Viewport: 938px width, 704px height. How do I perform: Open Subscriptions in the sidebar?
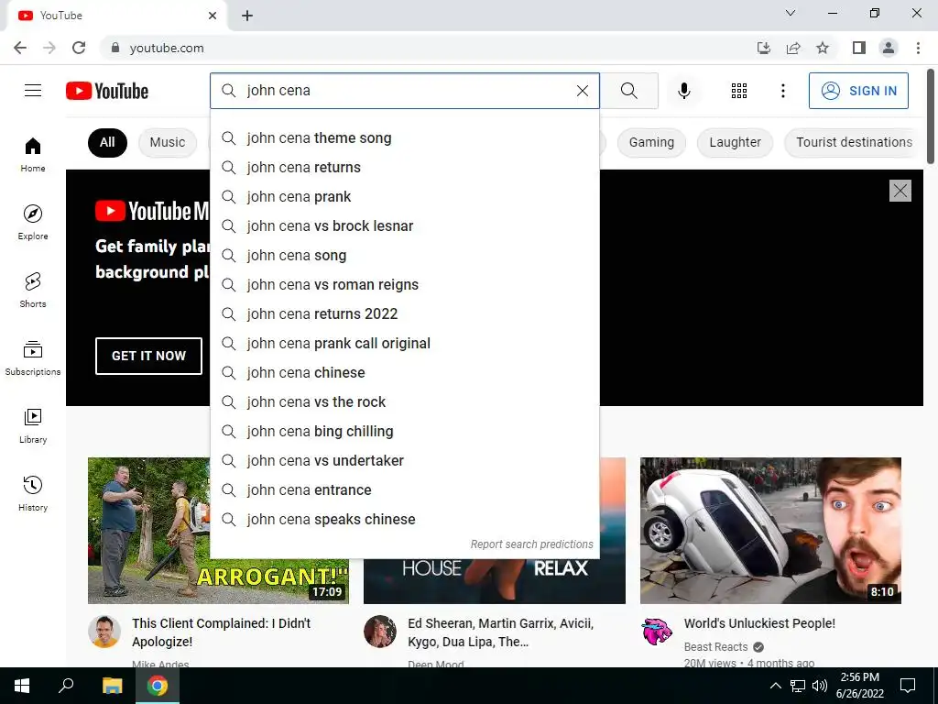pos(33,357)
